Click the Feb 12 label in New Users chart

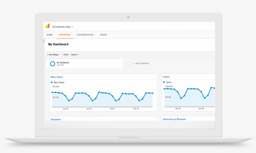point(136,109)
